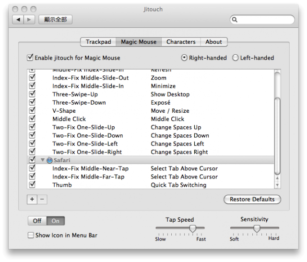Add a gesture with plus button
This screenshot has width=307, height=262.
[32, 200]
